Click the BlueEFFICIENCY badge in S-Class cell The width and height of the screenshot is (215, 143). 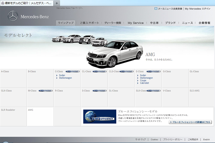100,91
